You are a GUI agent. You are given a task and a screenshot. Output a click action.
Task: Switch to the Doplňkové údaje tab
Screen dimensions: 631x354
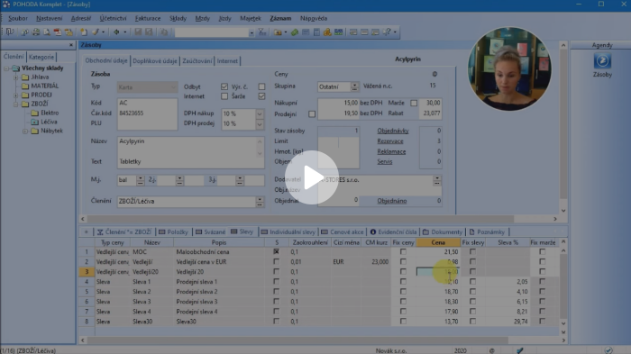point(155,61)
